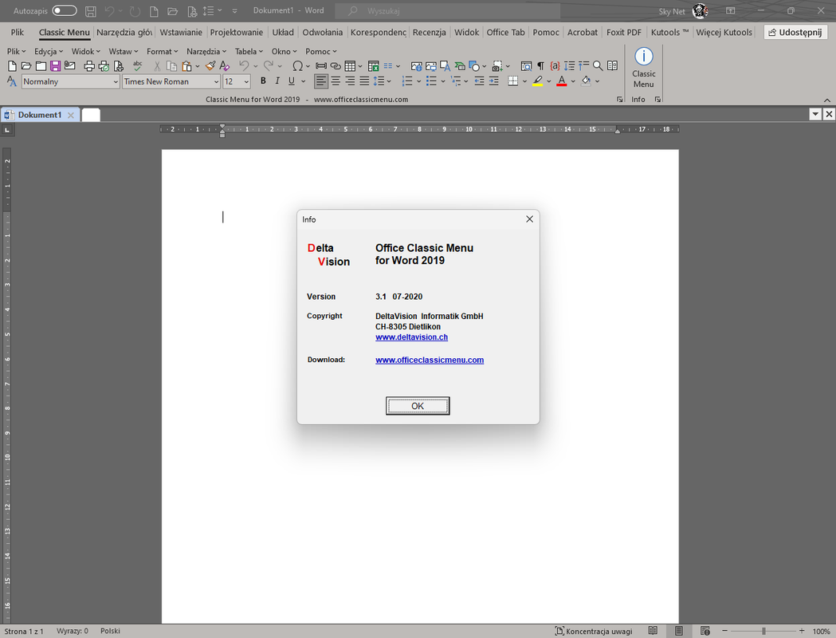Toggle Bold formatting
This screenshot has width=836, height=638.
(263, 81)
